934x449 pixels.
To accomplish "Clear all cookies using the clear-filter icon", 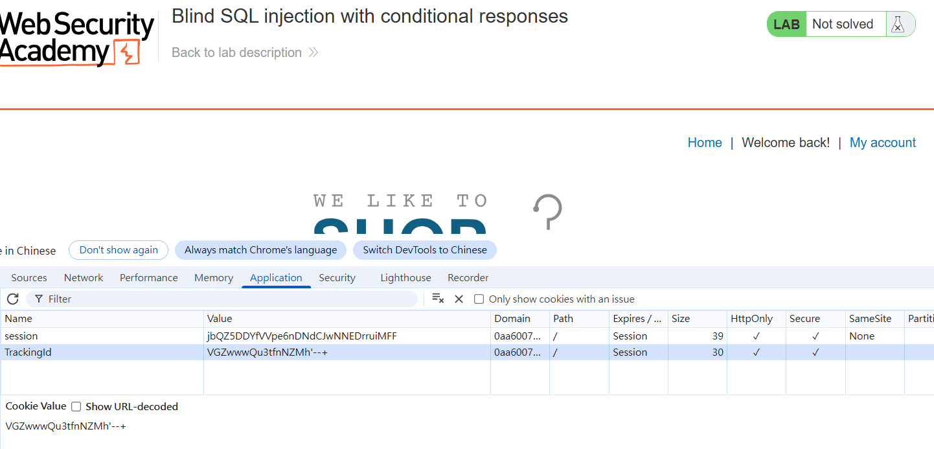I will 438,299.
